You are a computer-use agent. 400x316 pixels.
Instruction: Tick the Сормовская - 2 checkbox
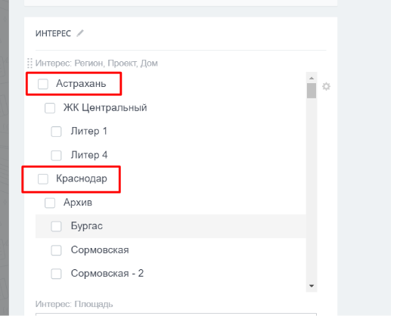[x=56, y=274]
